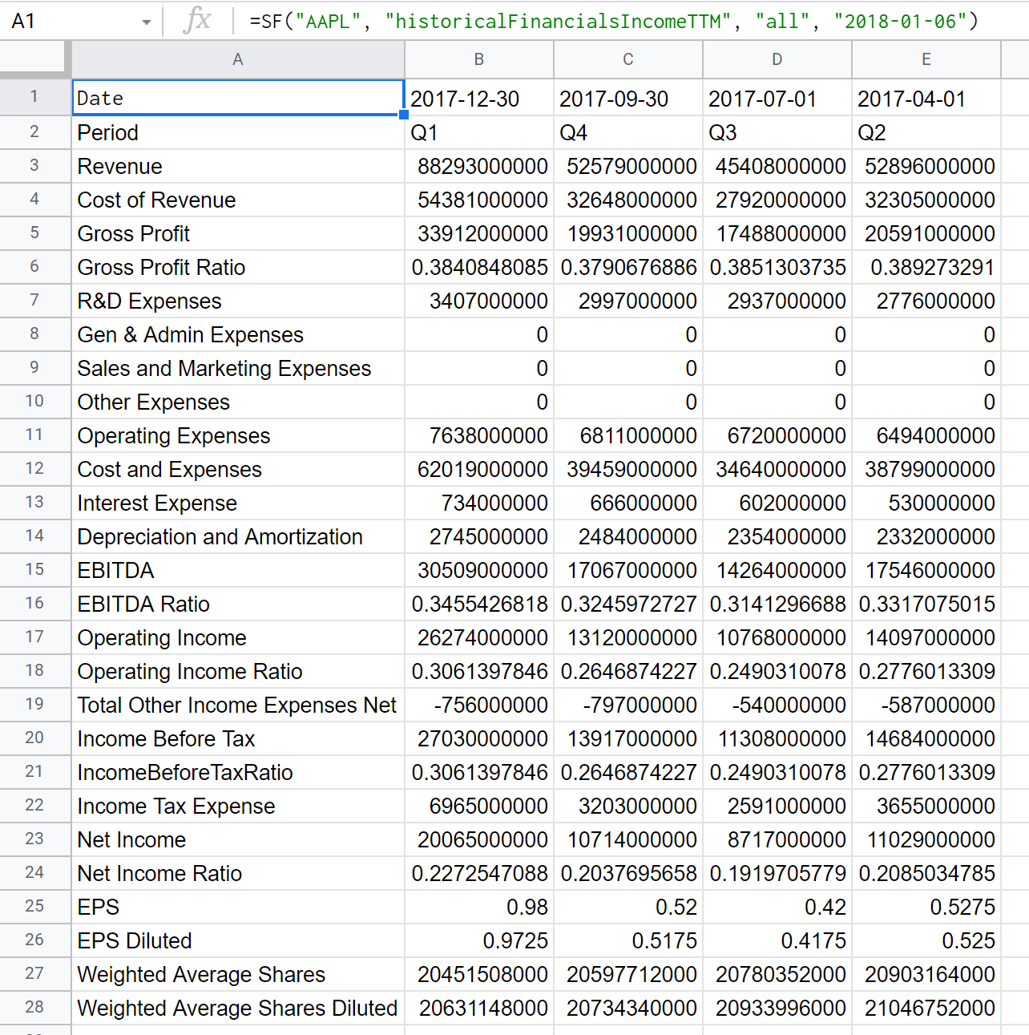Select row 15 header
The height and width of the screenshot is (1035, 1029).
34,570
